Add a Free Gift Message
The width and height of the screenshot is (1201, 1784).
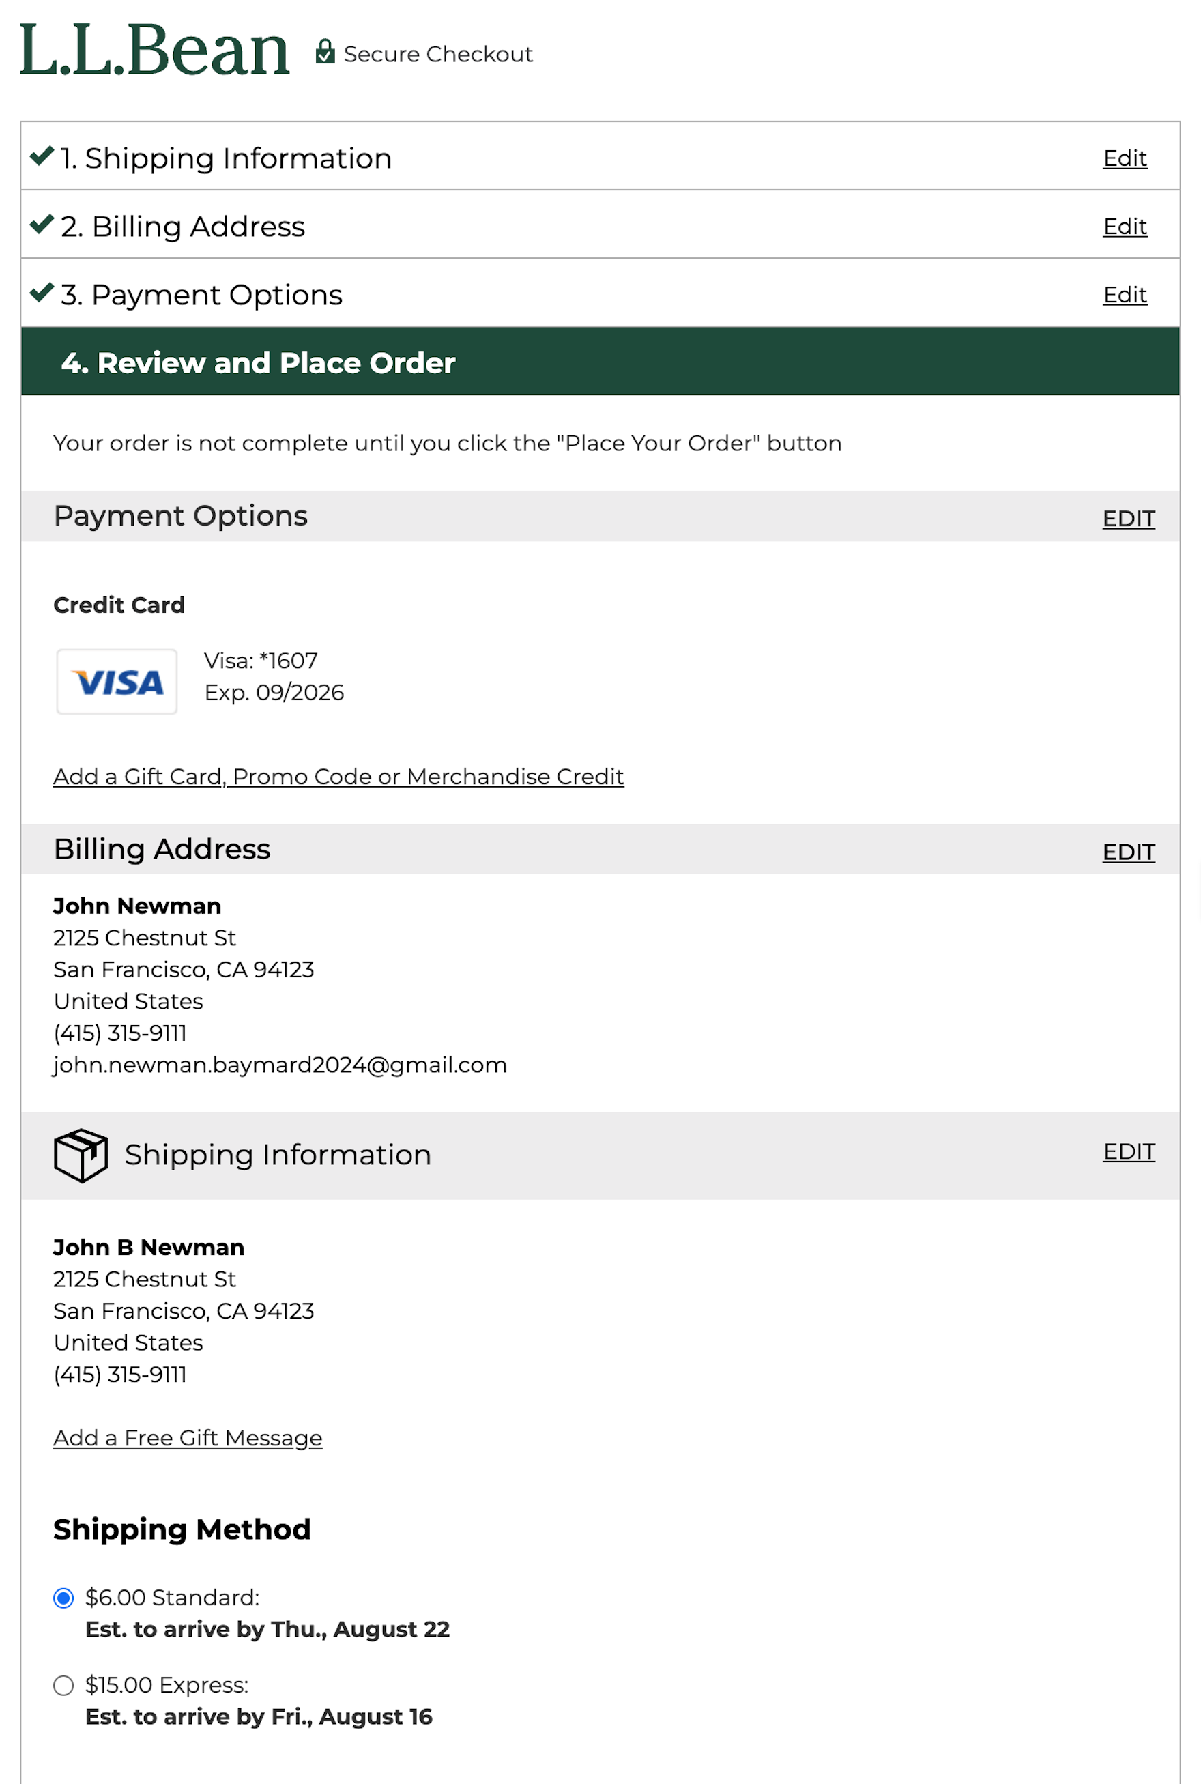pyautogui.click(x=188, y=1438)
